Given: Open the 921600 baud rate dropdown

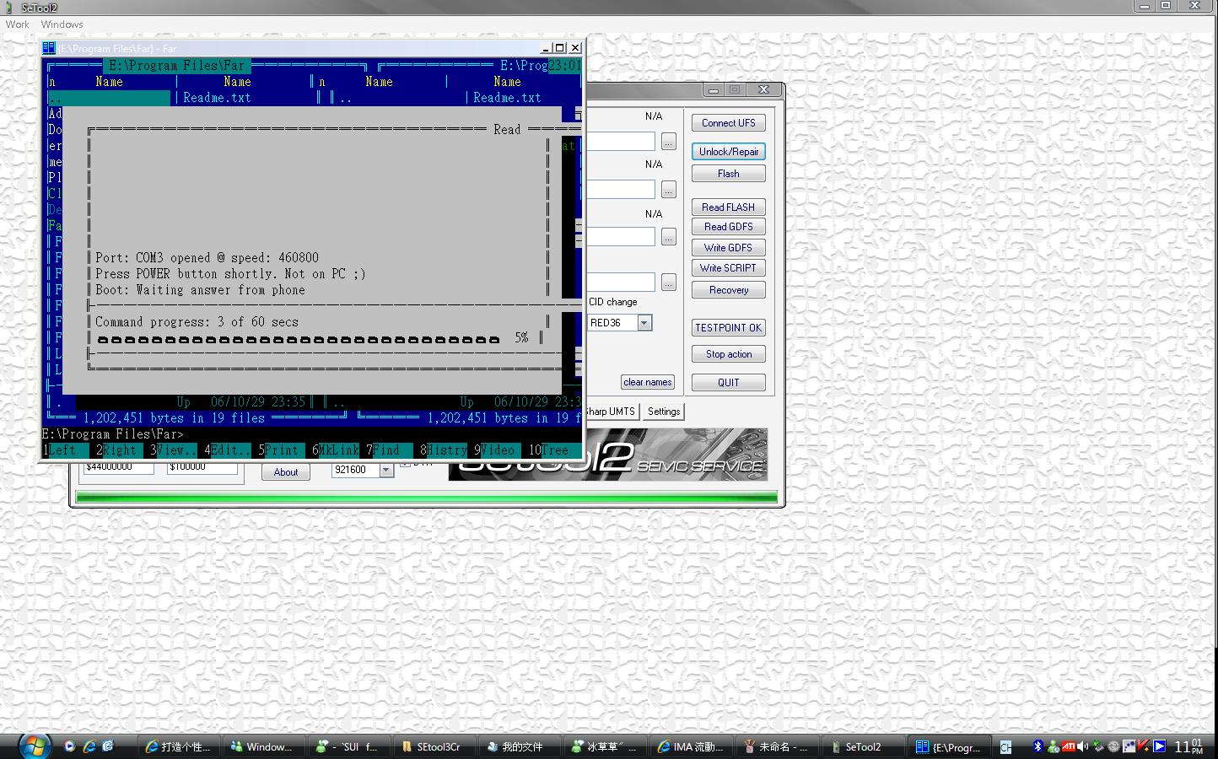Looking at the screenshot, I should (386, 471).
